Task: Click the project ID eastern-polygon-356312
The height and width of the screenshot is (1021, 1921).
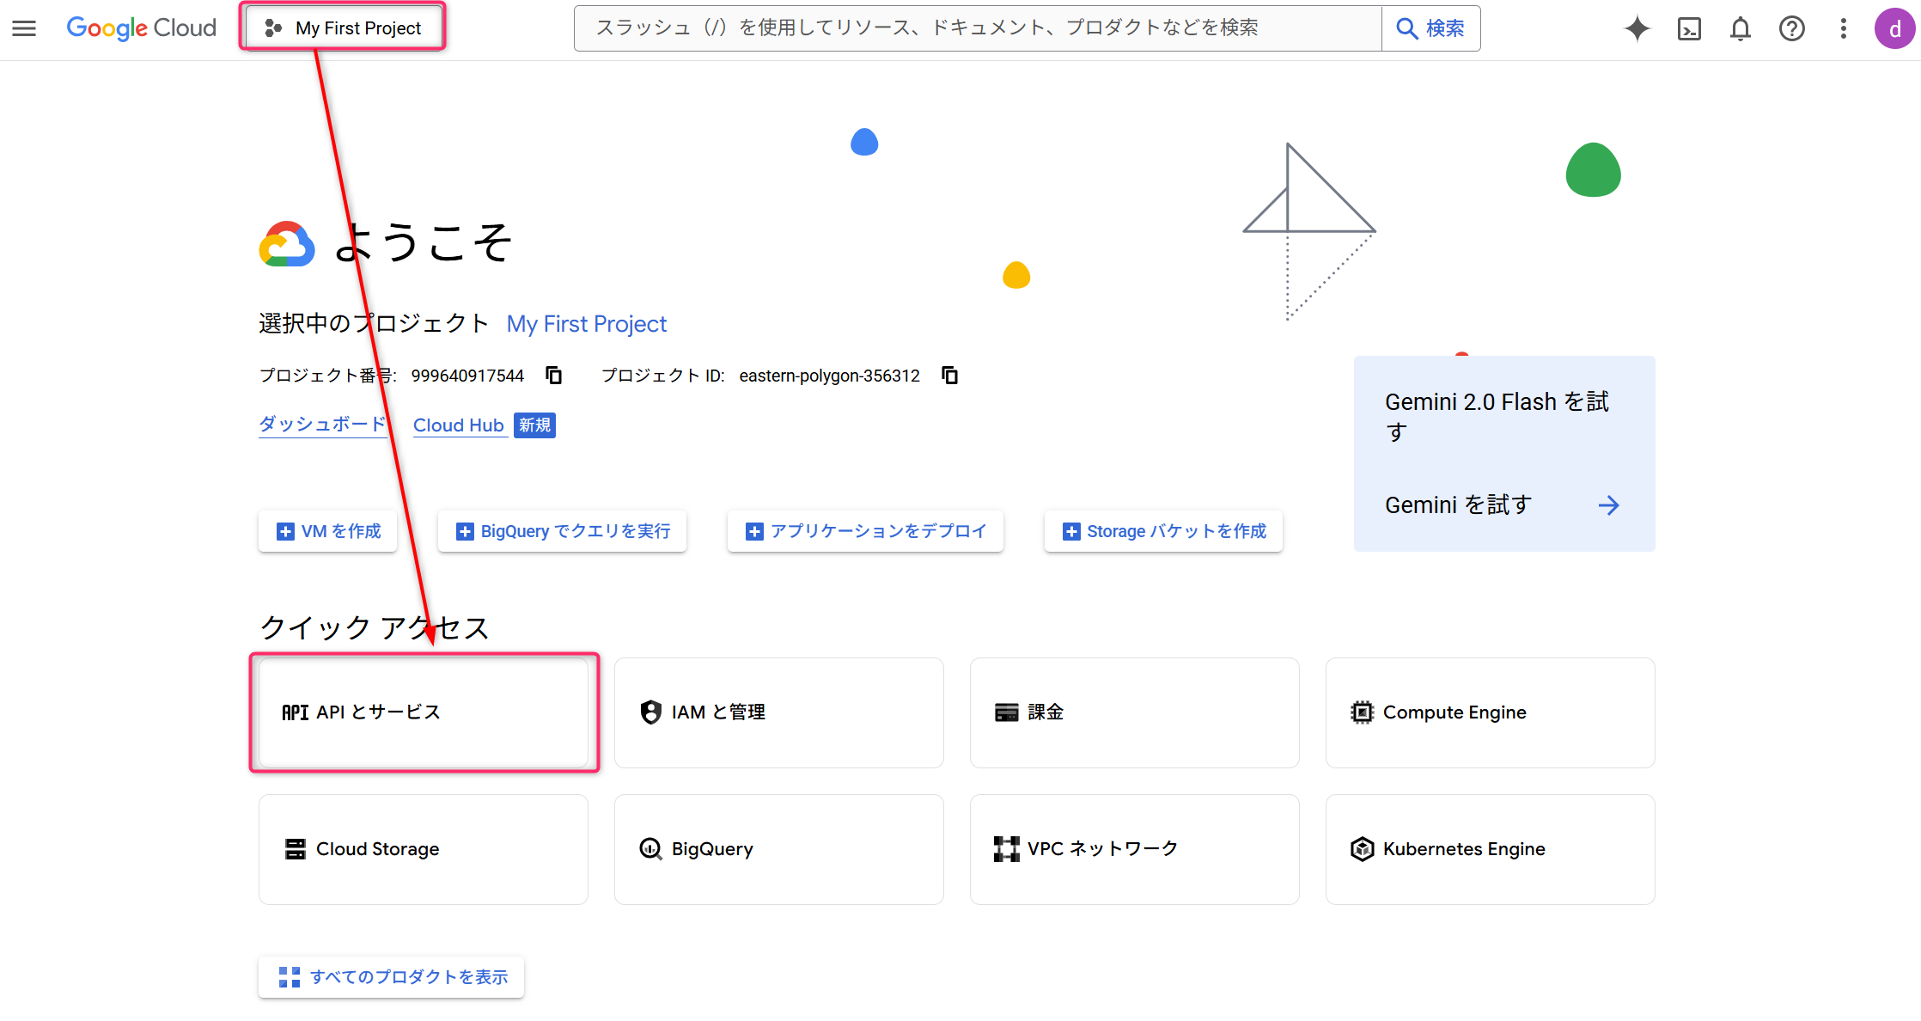Action: [829, 376]
